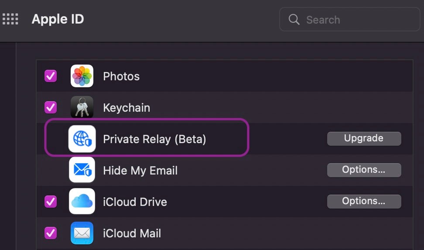Disable the Keychain checkbox
Viewport: 424px width, 250px height.
51,107
